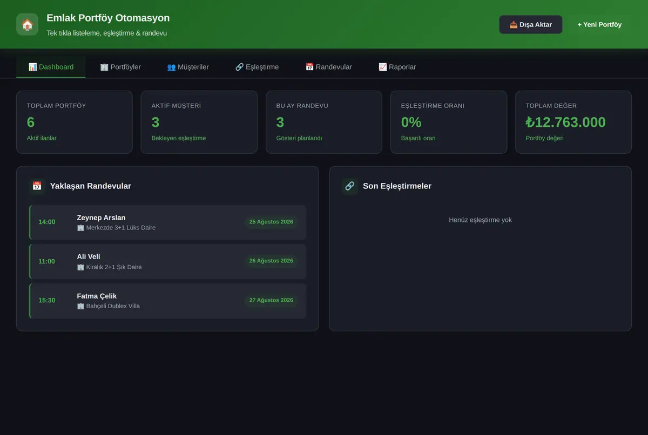Click the house logo icon in header
This screenshot has width=648, height=435.
(27, 24)
